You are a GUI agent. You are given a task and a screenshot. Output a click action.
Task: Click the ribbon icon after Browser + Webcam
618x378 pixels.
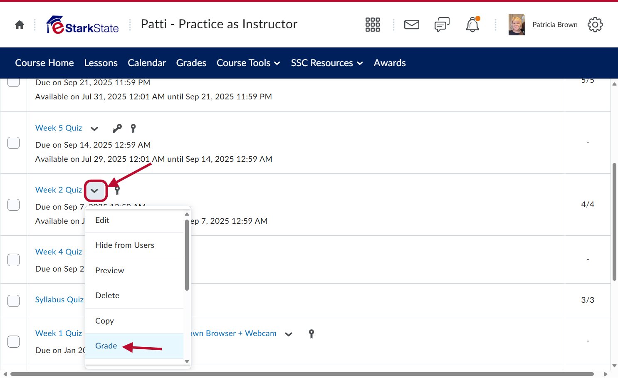[311, 334]
